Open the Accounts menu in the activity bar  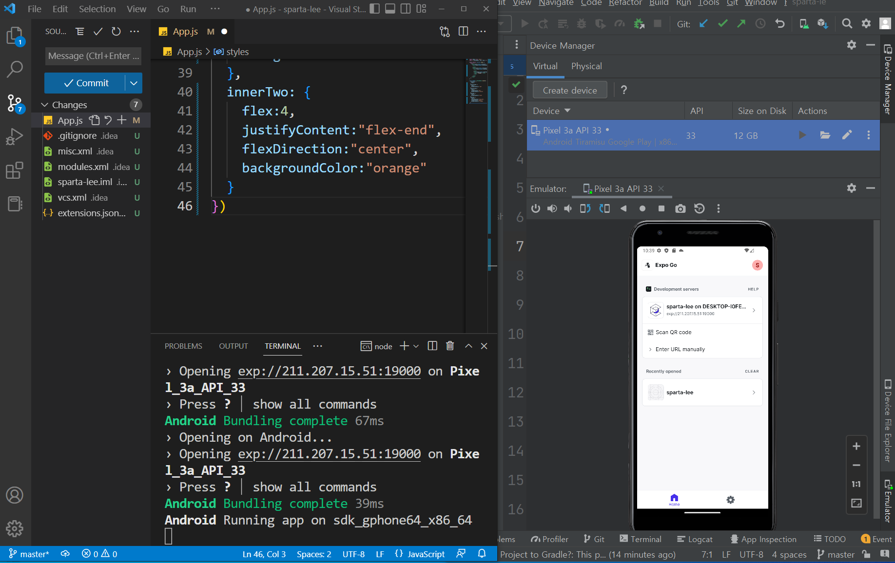tap(15, 495)
